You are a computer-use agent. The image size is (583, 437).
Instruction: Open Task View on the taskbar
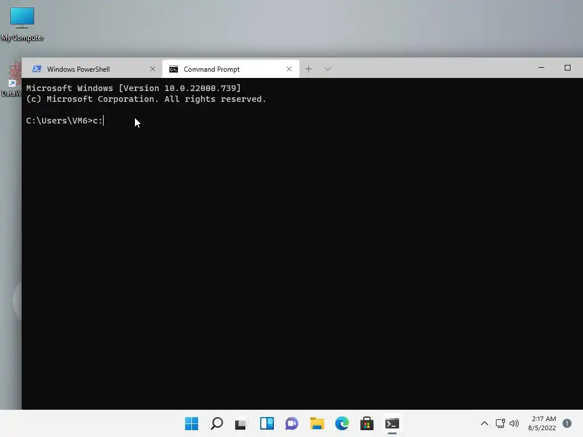coord(241,423)
